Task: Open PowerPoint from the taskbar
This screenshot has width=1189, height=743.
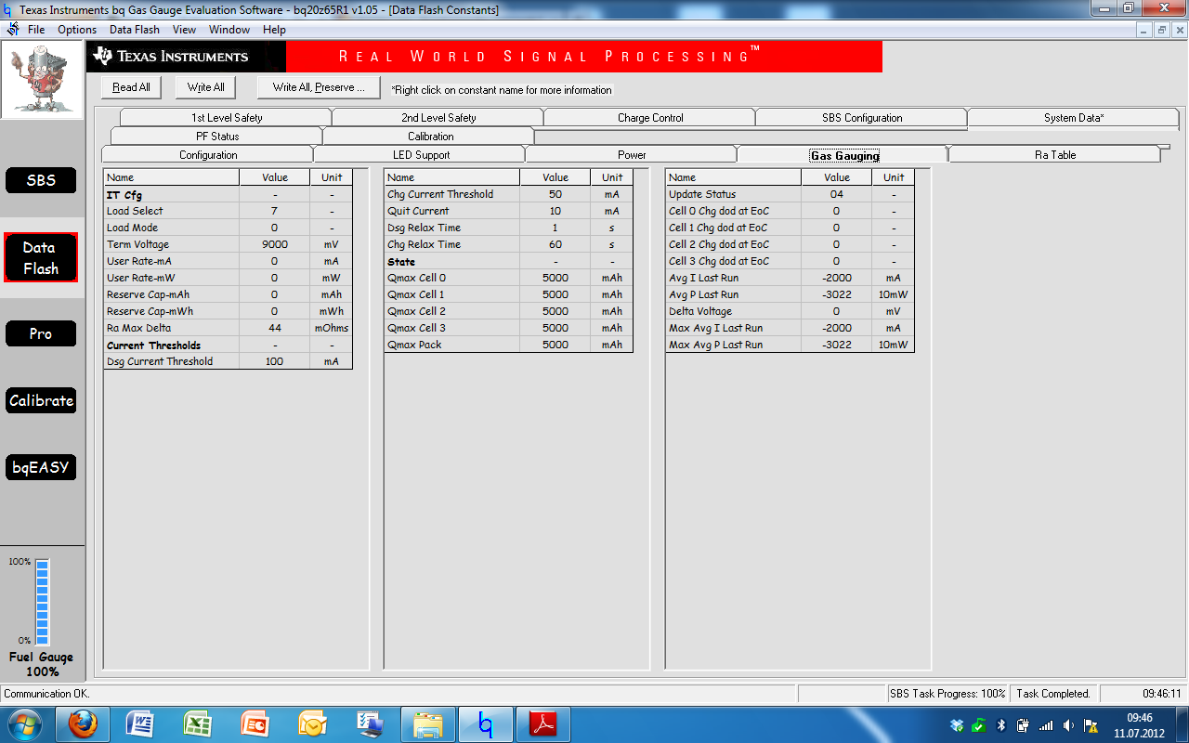Action: point(255,724)
